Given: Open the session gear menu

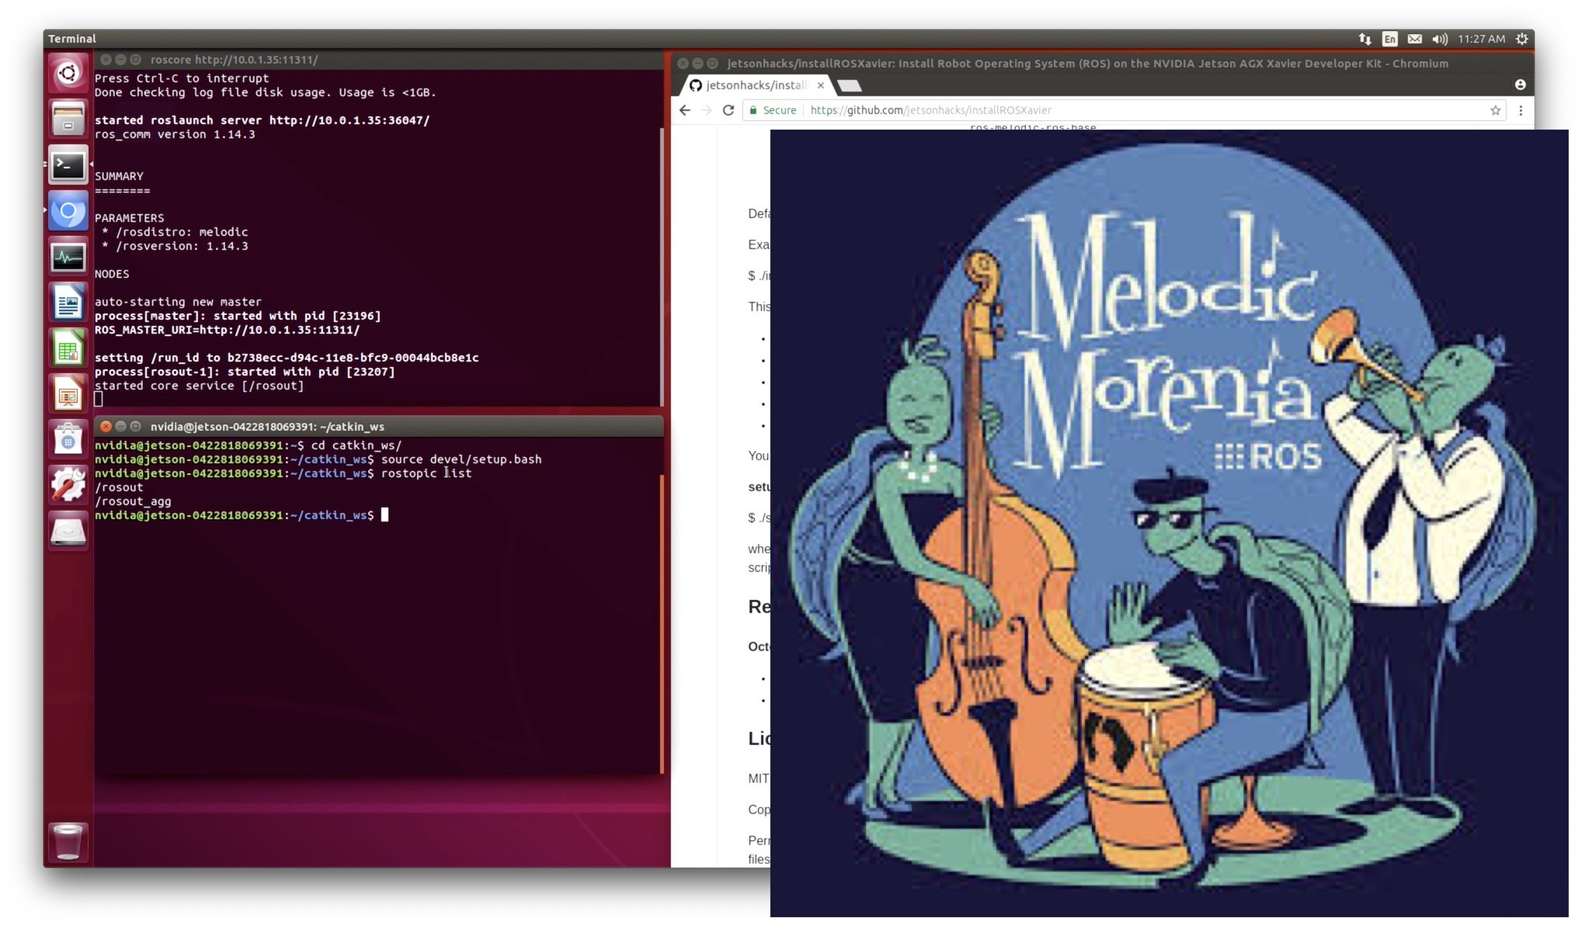Looking at the screenshot, I should pos(1522,39).
